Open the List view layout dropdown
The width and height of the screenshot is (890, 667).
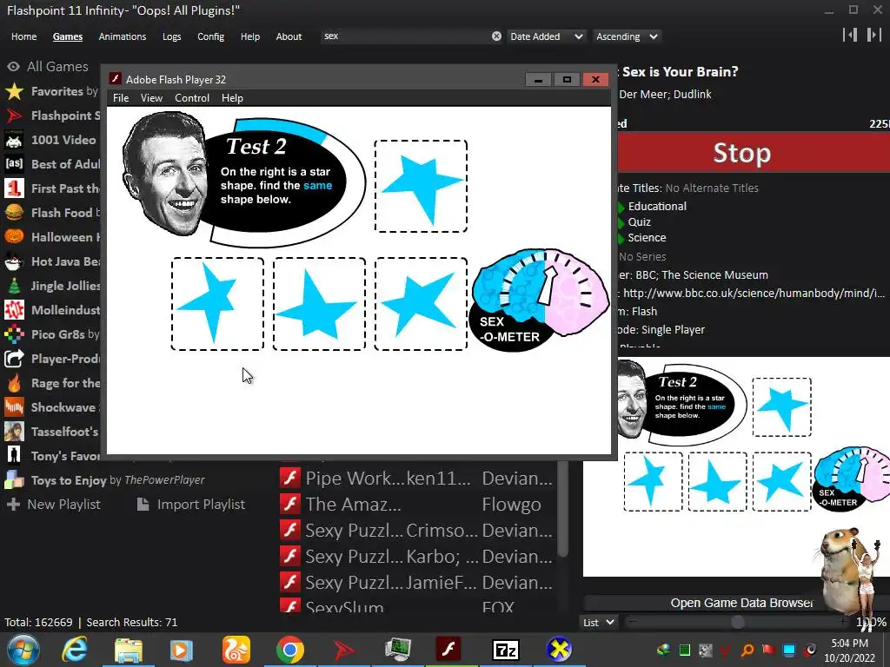(599, 622)
